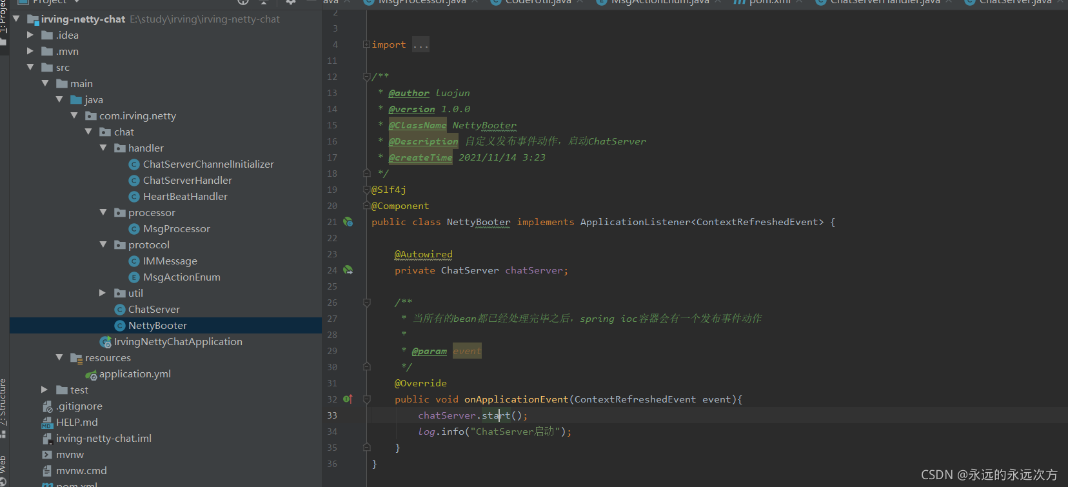Click the @Autowired annotation on line 23

(423, 254)
